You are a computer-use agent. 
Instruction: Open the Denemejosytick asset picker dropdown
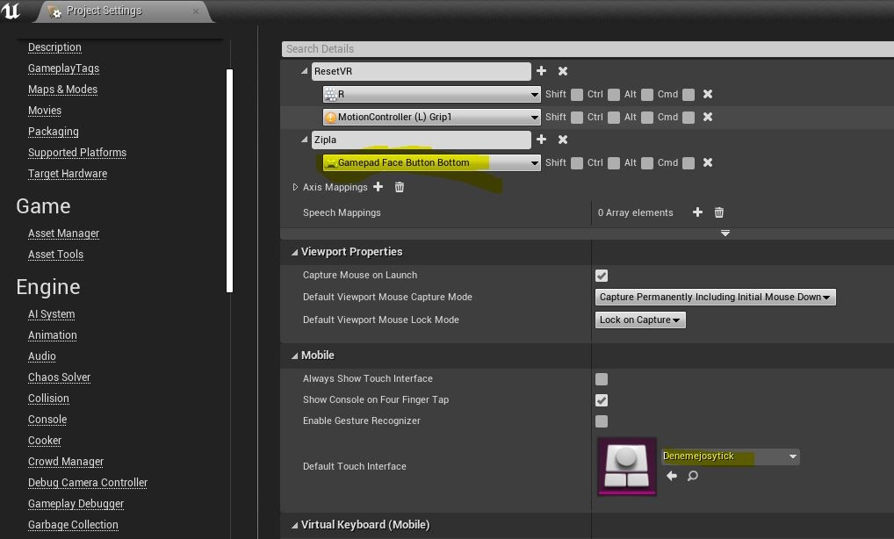731,456
